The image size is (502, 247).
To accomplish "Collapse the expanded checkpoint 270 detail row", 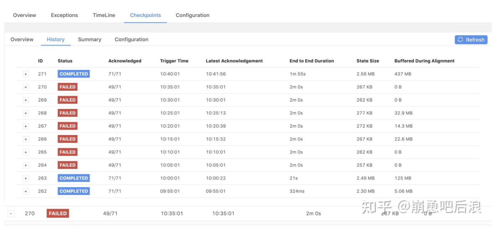I will (x=11, y=214).
